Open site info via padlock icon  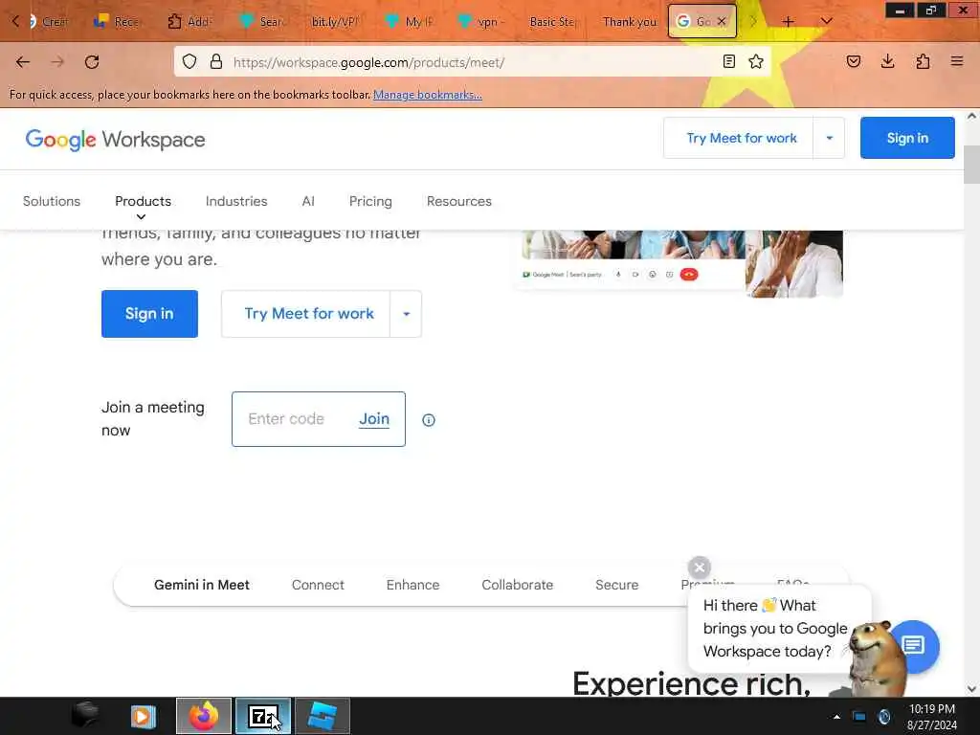[x=216, y=62]
